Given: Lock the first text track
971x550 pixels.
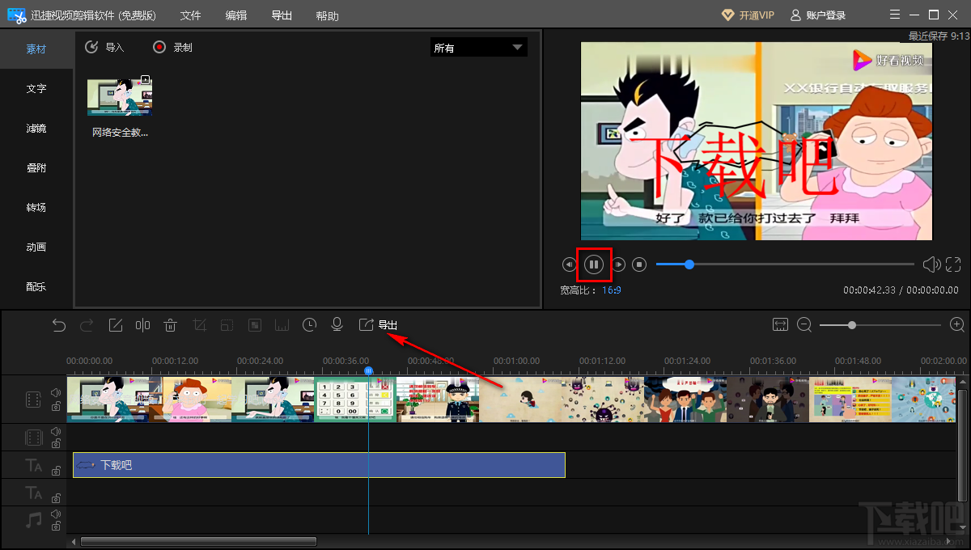Looking at the screenshot, I should tap(56, 471).
